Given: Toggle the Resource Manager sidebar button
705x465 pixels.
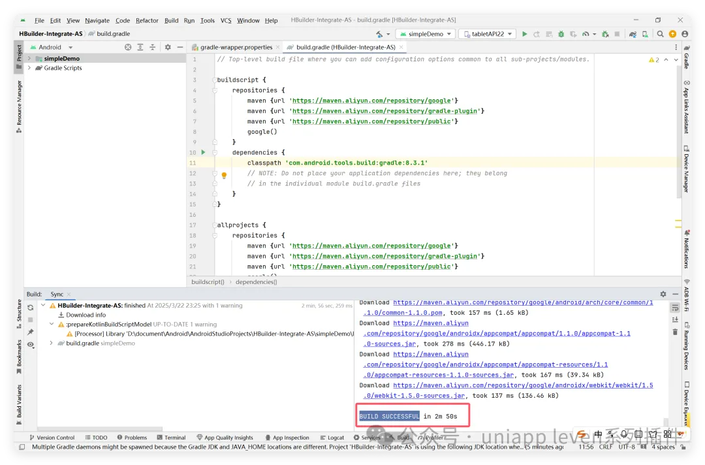Looking at the screenshot, I should tap(19, 106).
